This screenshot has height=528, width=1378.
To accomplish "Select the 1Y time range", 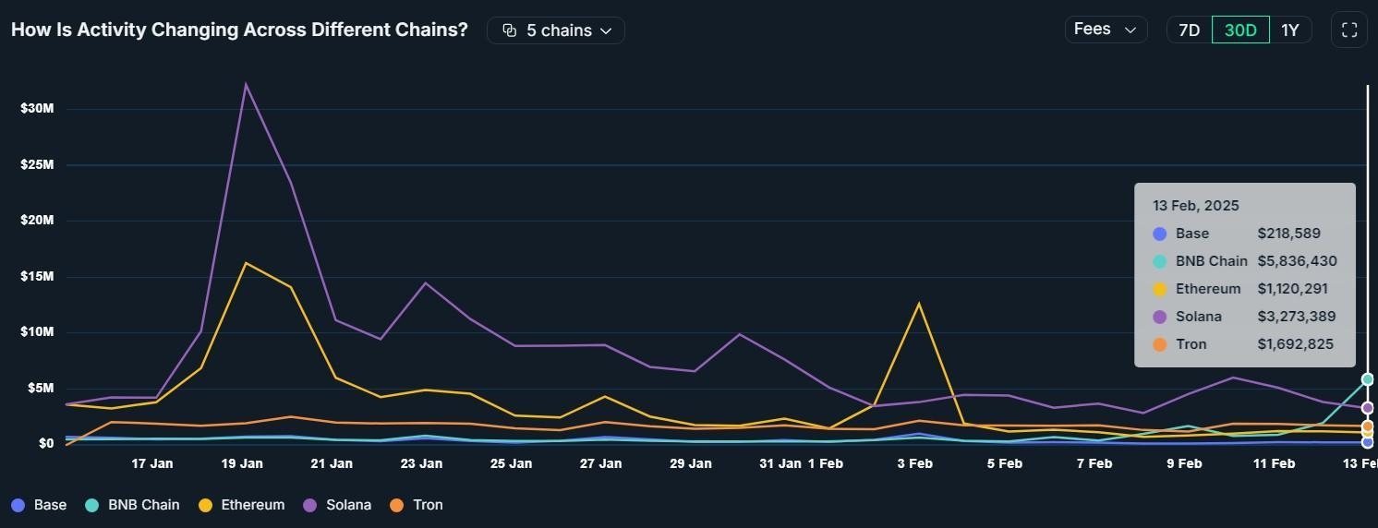I will pyautogui.click(x=1290, y=30).
